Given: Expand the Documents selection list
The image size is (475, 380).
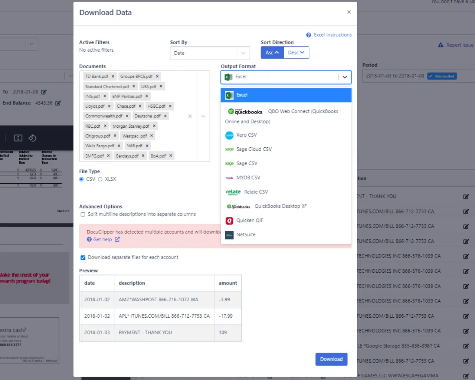Looking at the screenshot, I should [203, 116].
